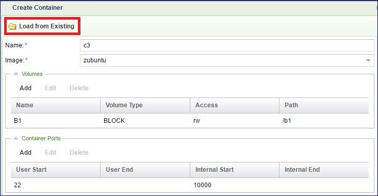Click Edit in the Volumes section
The image size is (378, 196).
[51, 88]
